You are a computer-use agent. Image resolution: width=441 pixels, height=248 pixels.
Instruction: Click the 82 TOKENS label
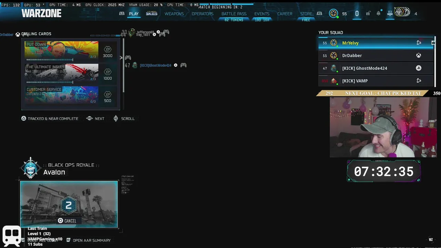click(234, 20)
